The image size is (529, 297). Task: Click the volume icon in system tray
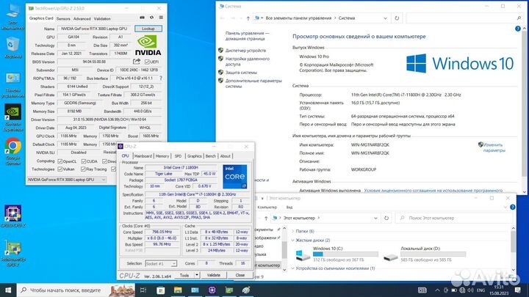click(x=471, y=290)
